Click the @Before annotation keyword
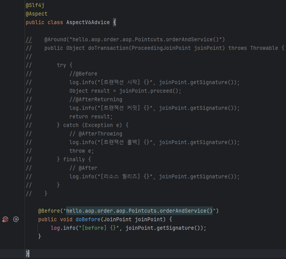The height and width of the screenshot is (259, 286). click(x=49, y=211)
